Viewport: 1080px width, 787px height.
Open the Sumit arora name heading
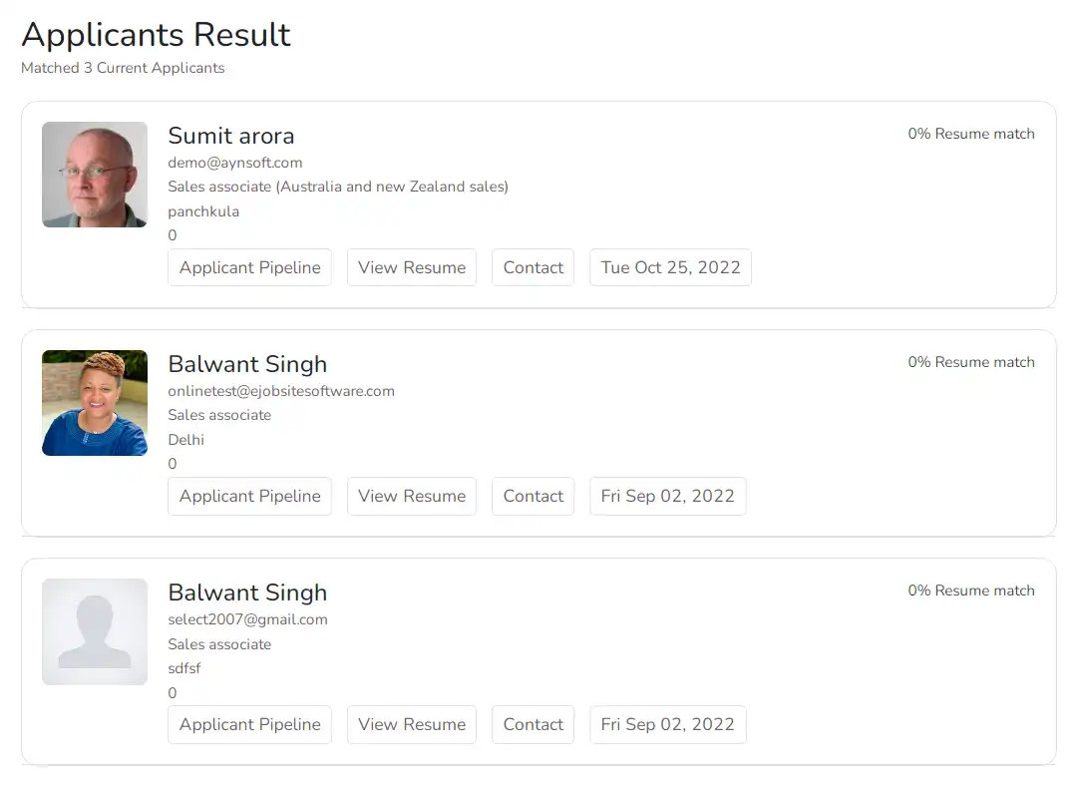[x=230, y=136]
